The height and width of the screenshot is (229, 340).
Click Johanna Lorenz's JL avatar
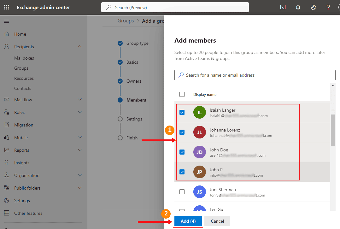[199, 132]
